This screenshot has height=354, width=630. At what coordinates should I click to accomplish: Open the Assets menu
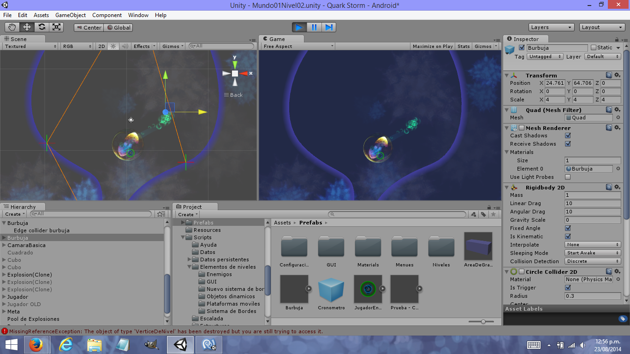click(x=41, y=15)
